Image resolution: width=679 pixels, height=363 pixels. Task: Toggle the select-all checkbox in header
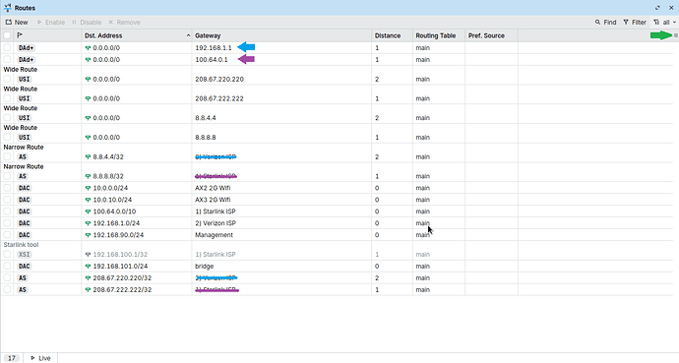(x=7, y=35)
